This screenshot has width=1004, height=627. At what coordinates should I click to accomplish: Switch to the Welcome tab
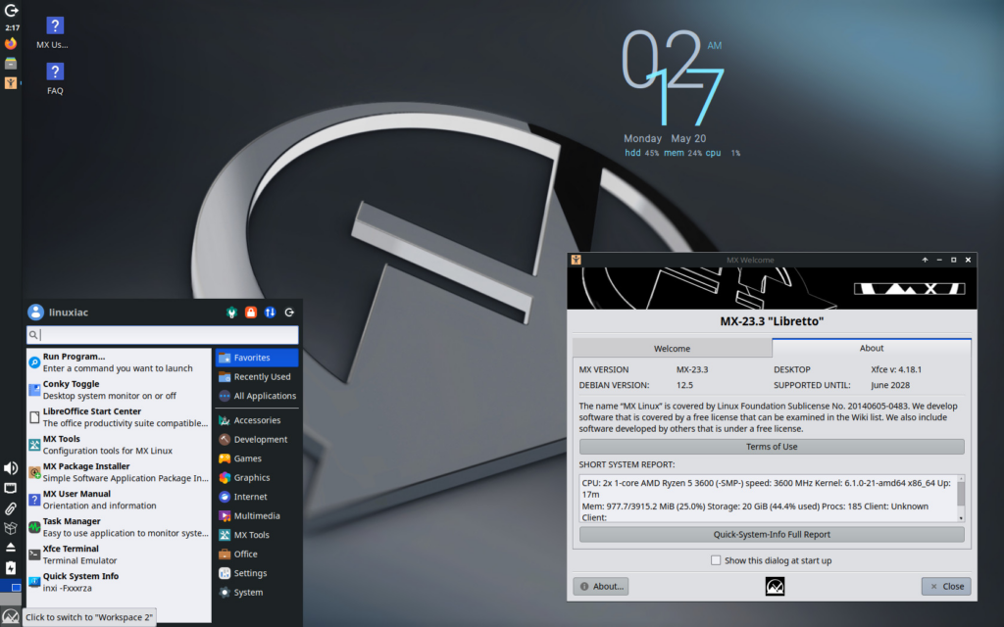[672, 348]
